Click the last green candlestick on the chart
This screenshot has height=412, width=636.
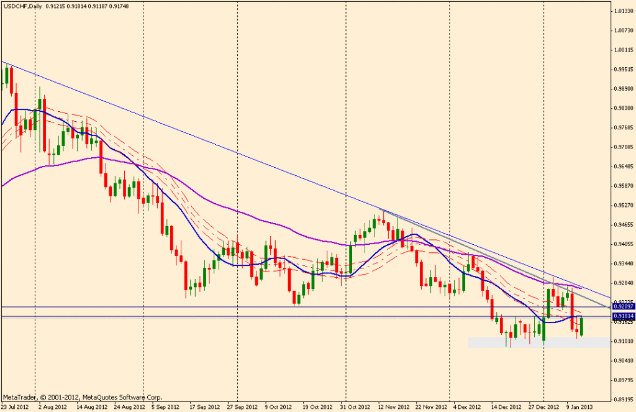pos(582,326)
